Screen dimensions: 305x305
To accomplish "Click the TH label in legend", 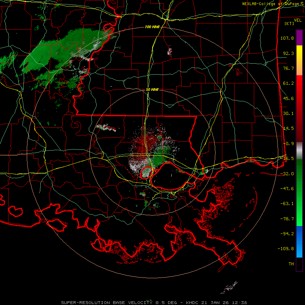I will [291, 264].
